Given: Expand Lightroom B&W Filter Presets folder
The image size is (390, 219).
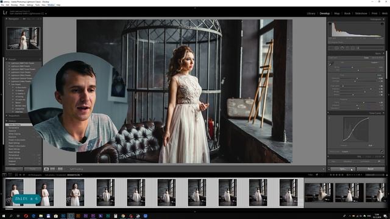Looking at the screenshot, I should [x=9, y=63].
